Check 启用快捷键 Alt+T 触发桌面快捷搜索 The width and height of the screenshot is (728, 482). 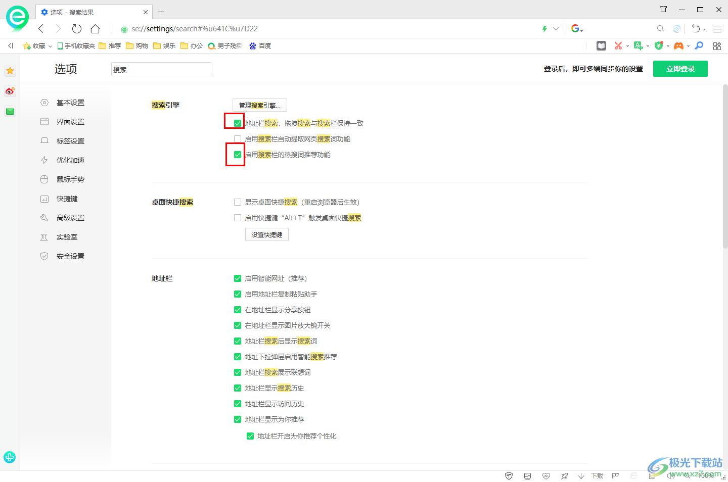(238, 218)
